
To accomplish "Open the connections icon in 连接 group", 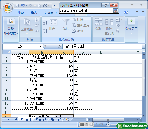I will pyautogui.click(x=37, y=20).
